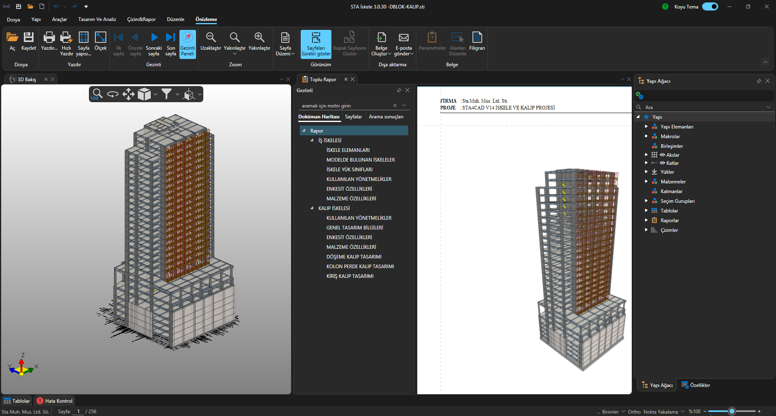Image resolution: width=776 pixels, height=416 pixels.
Task: Switch to the Sayfalar tab in Gezinti
Action: 353,117
